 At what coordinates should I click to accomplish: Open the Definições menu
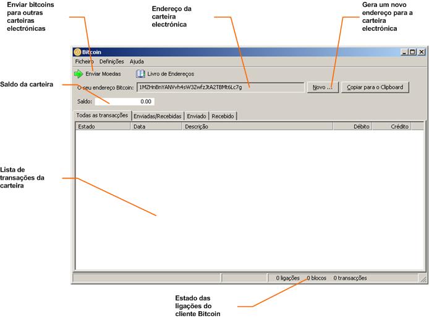[111, 62]
